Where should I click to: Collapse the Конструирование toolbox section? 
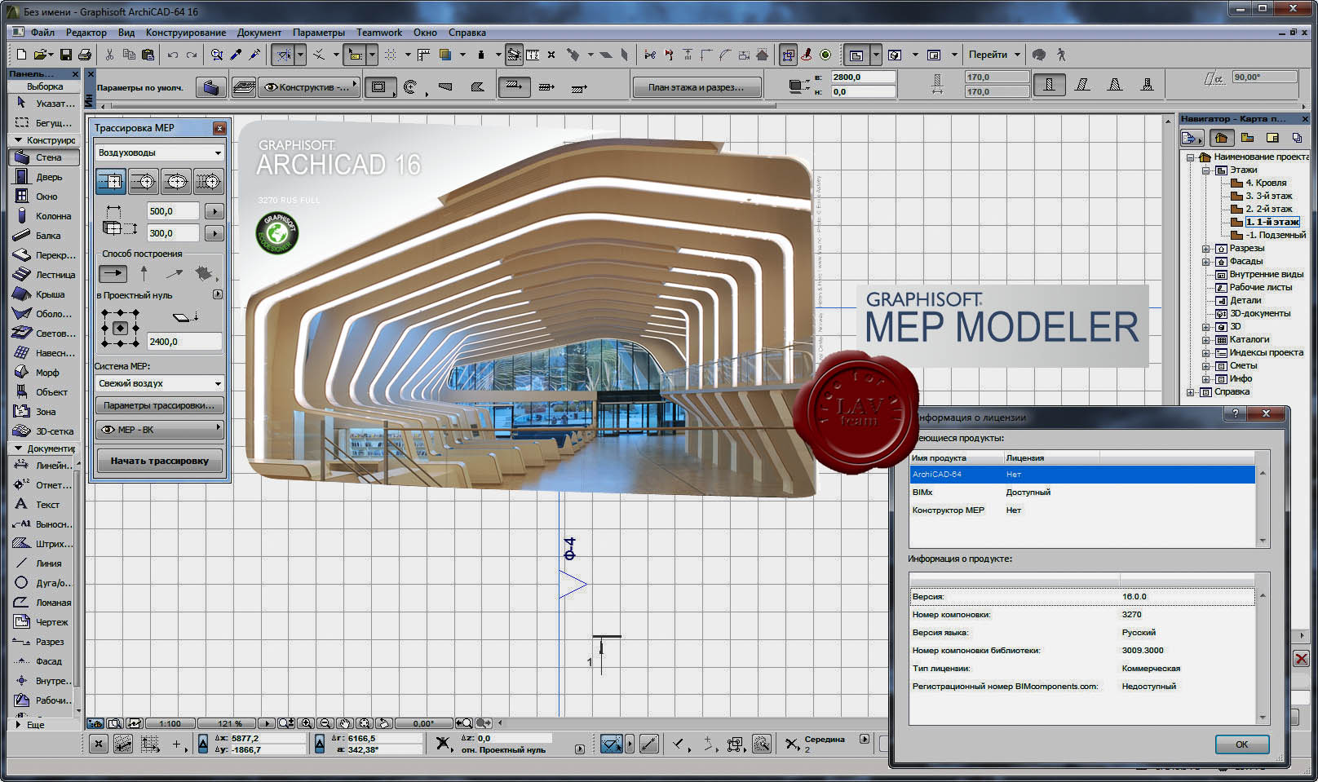click(18, 140)
